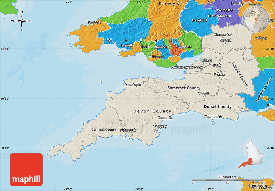The image size is (275, 191).
Task: Select the Cornwall County label
Action: (104, 130)
